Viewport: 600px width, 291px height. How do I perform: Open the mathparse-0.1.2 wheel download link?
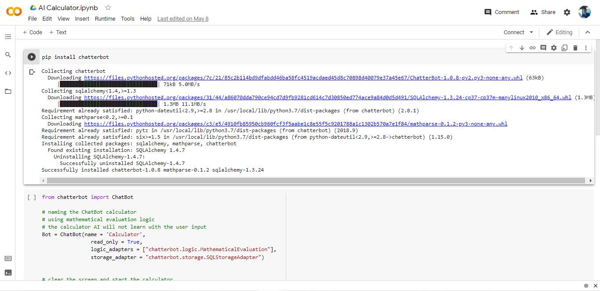tap(296, 124)
